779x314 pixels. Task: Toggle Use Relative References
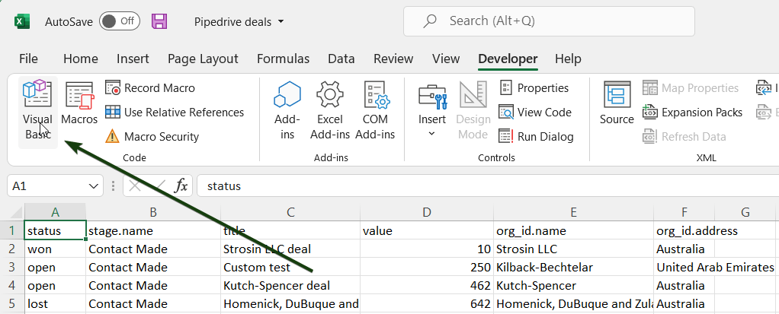tap(175, 113)
